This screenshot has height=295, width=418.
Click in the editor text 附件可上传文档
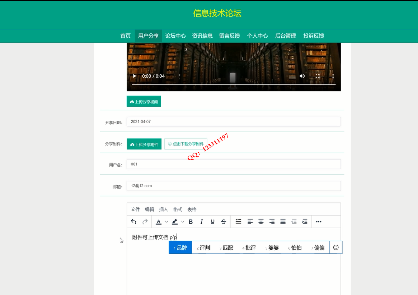[150, 237]
